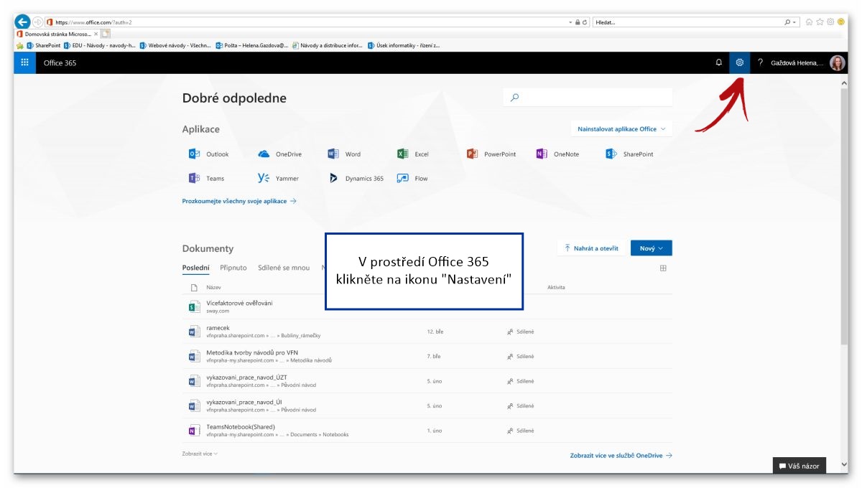Open a new browser tab
The width and height of the screenshot is (862, 488).
(106, 34)
